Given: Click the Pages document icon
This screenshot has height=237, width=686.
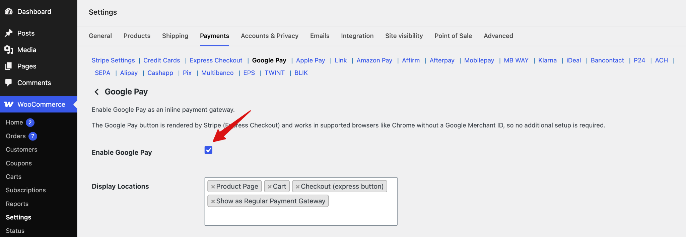Looking at the screenshot, I should point(9,66).
